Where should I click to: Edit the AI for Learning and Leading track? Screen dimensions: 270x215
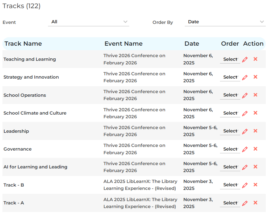[245, 167]
